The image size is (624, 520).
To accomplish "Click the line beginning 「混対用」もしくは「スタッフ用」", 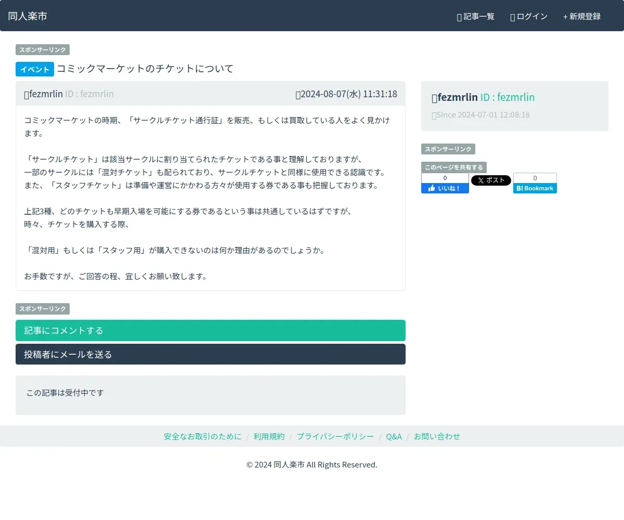I will (174, 250).
